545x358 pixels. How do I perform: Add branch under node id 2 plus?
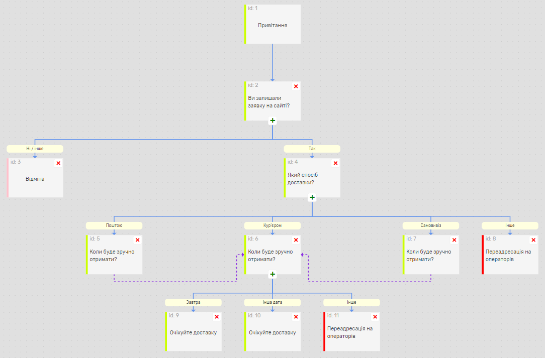272,121
